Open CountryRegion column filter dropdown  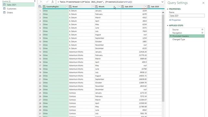pos(67,6)
